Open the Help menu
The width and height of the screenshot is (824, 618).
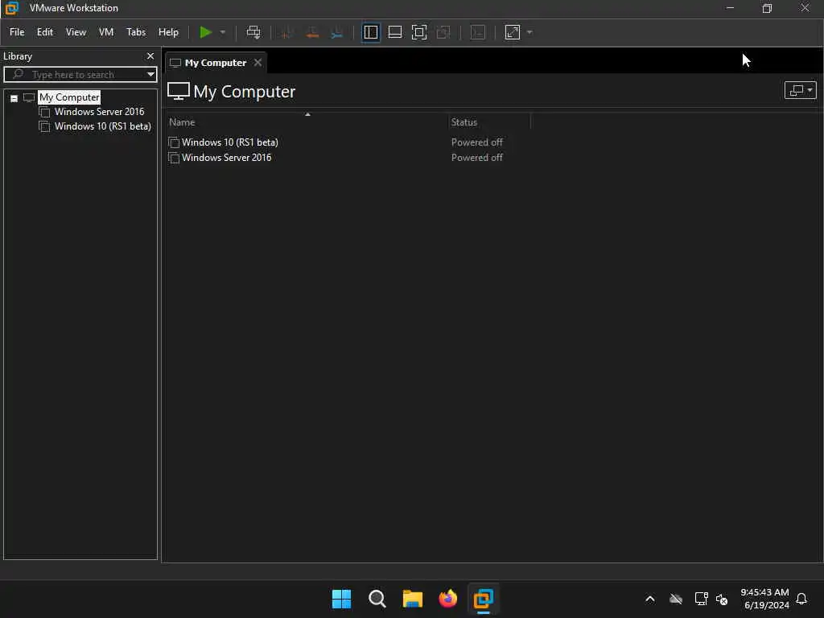pos(168,32)
